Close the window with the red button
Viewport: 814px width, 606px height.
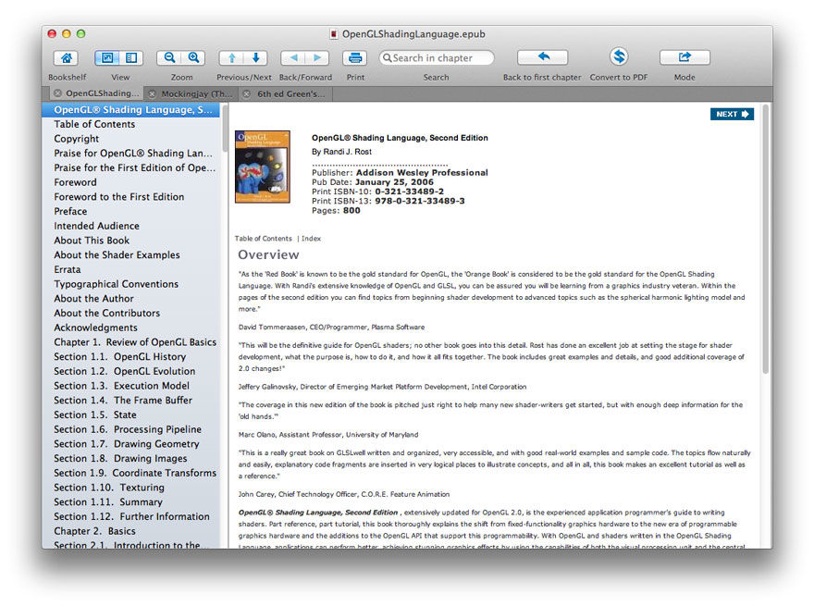click(x=52, y=33)
